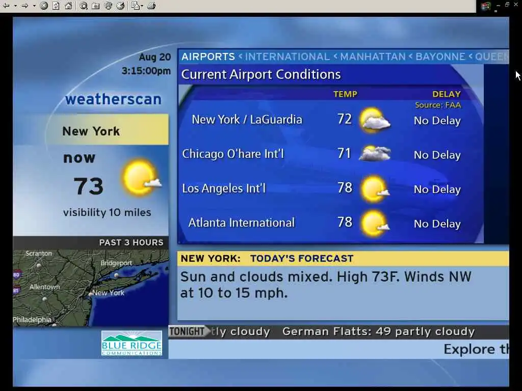Screen dimensions: 522x391
Task: Click the TODAY'S FORECAST heading
Action: click(x=302, y=259)
